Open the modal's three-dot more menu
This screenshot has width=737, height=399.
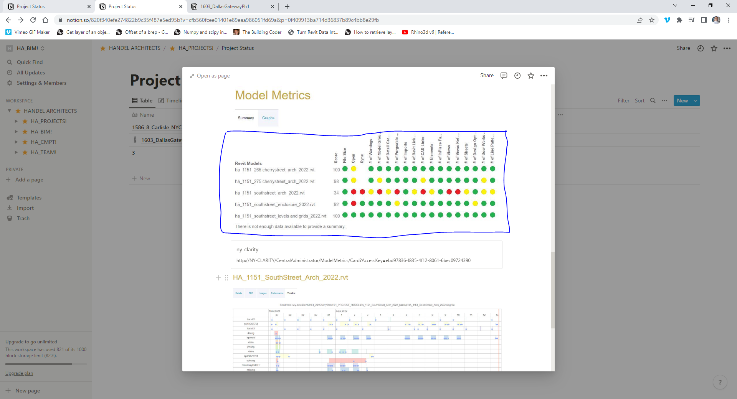(544, 76)
